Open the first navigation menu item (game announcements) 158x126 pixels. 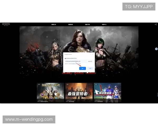click(x=53, y=24)
